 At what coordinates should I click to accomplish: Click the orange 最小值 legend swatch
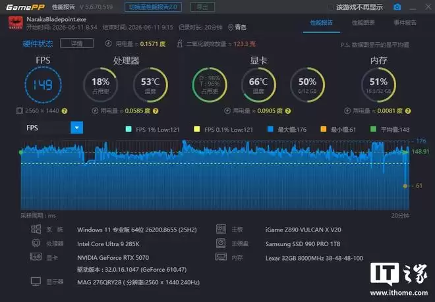pos(324,129)
